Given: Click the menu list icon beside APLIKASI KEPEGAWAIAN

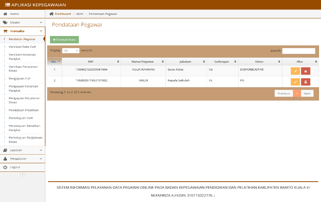Looking at the screenshot, I should pyautogui.click(x=7, y=5).
